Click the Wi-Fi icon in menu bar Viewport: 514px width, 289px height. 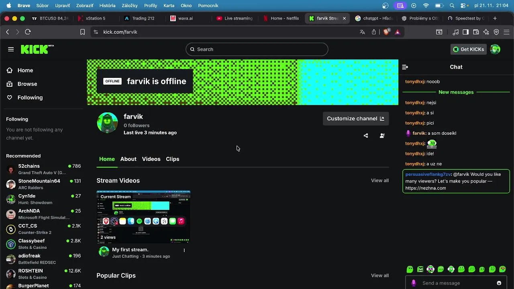(426, 6)
